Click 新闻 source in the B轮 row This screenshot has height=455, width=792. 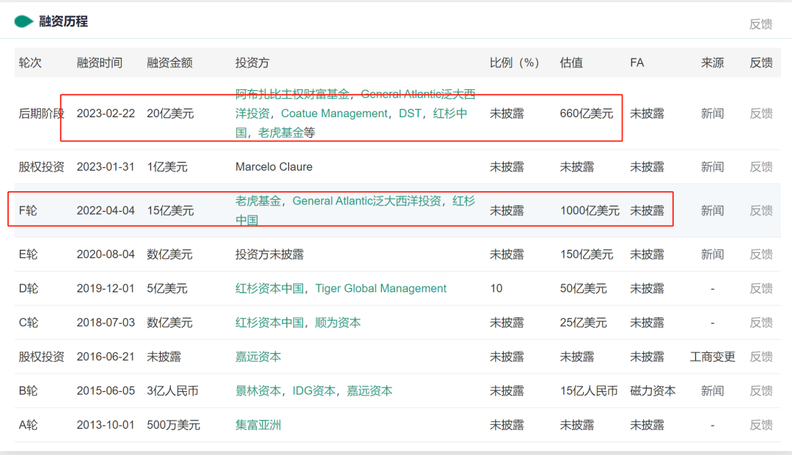[712, 391]
